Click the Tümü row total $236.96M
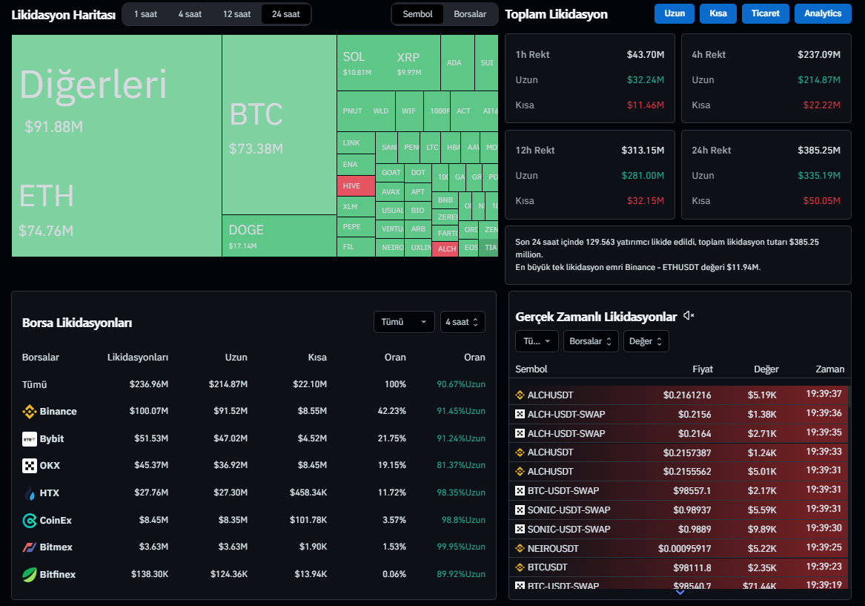This screenshot has height=606, width=865. click(149, 384)
